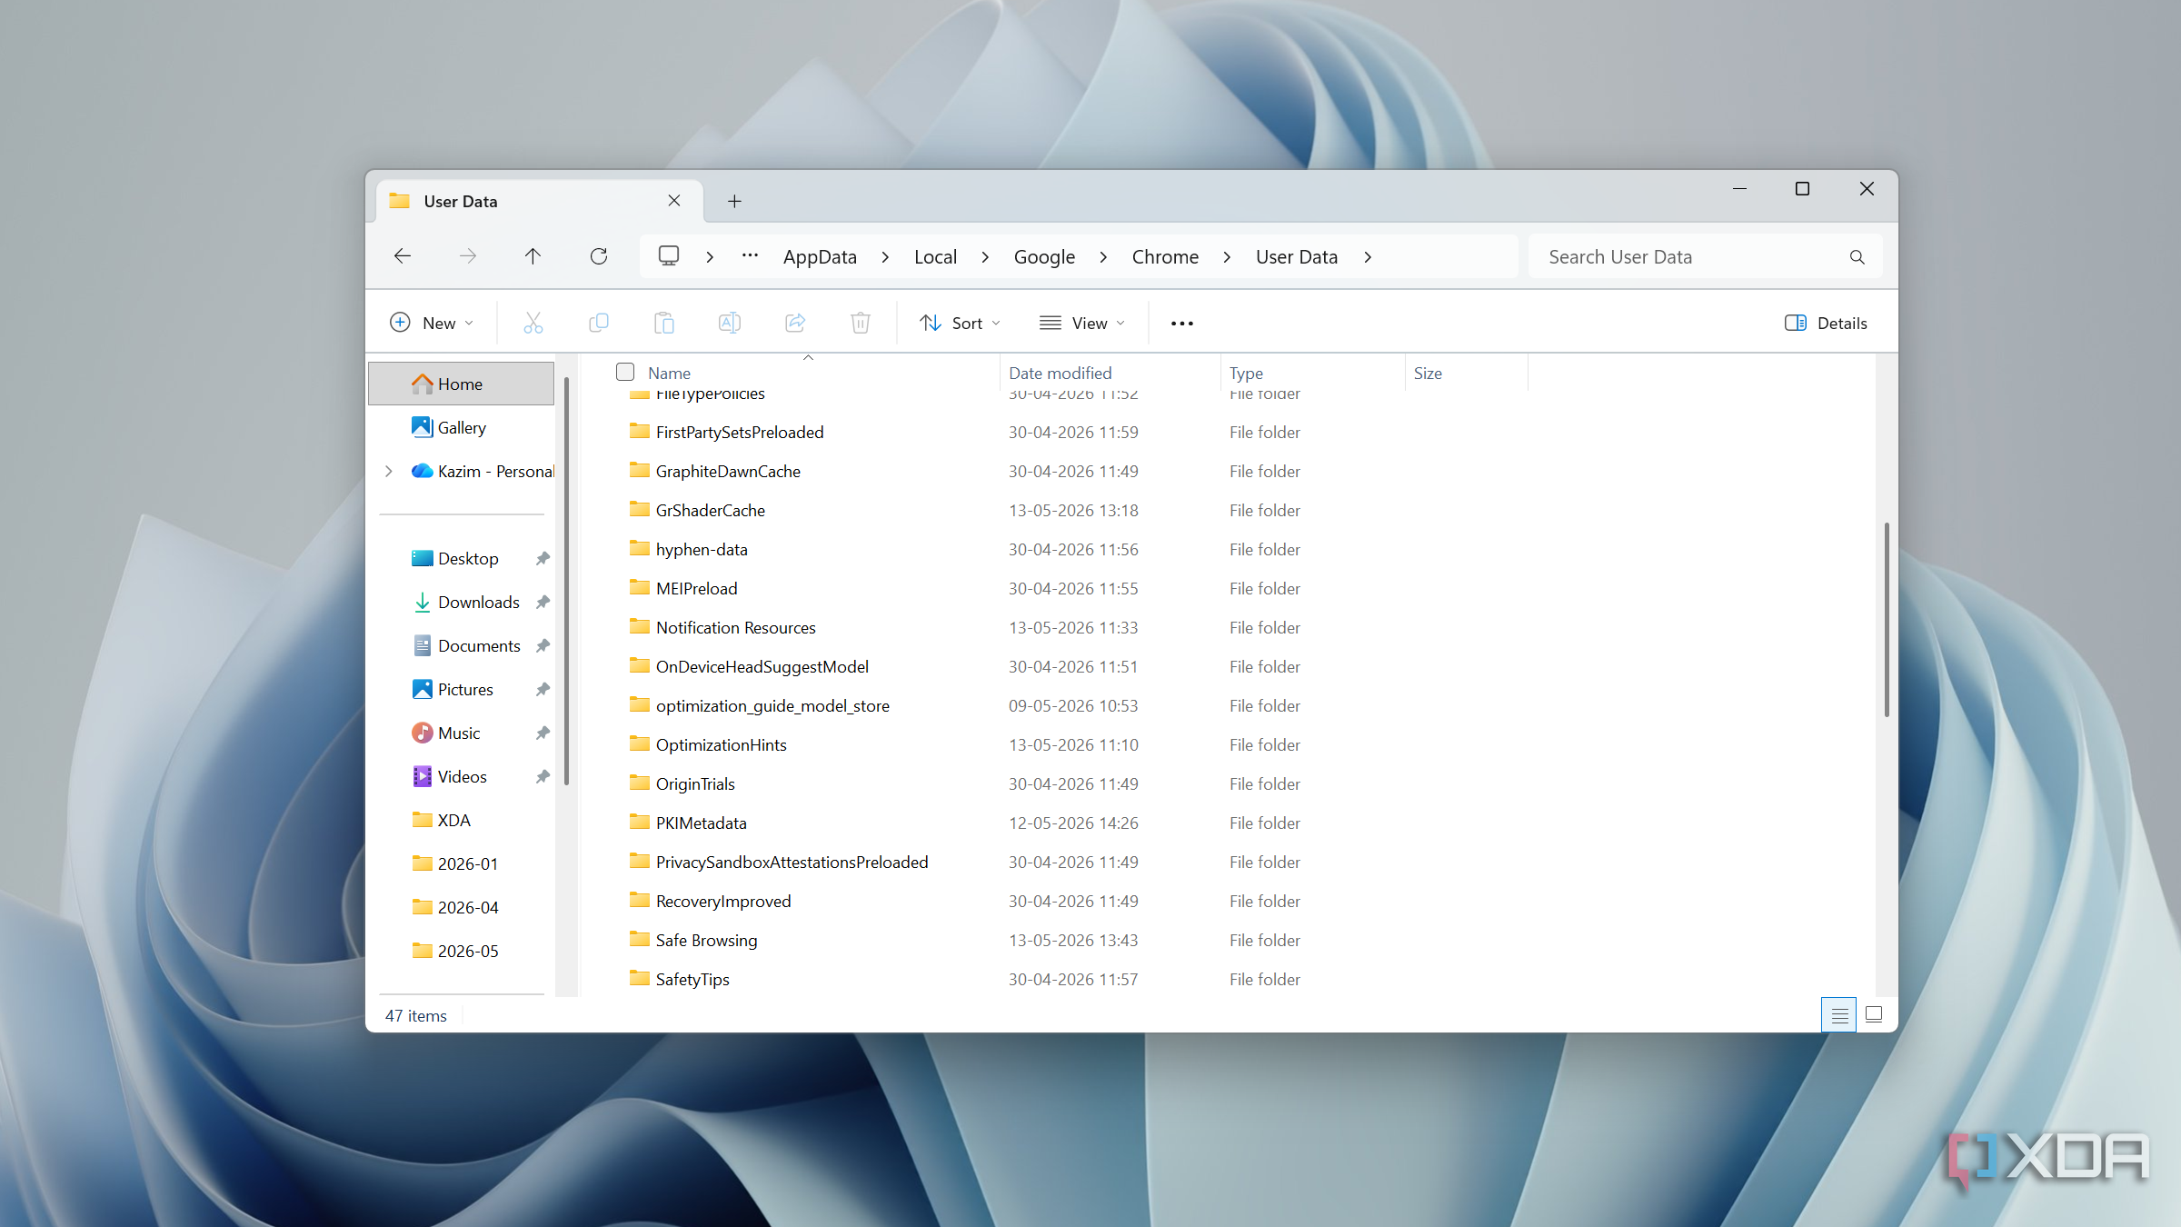Viewport: 2181px width, 1227px height.
Task: Click the Rename icon in toolbar
Action: point(730,323)
